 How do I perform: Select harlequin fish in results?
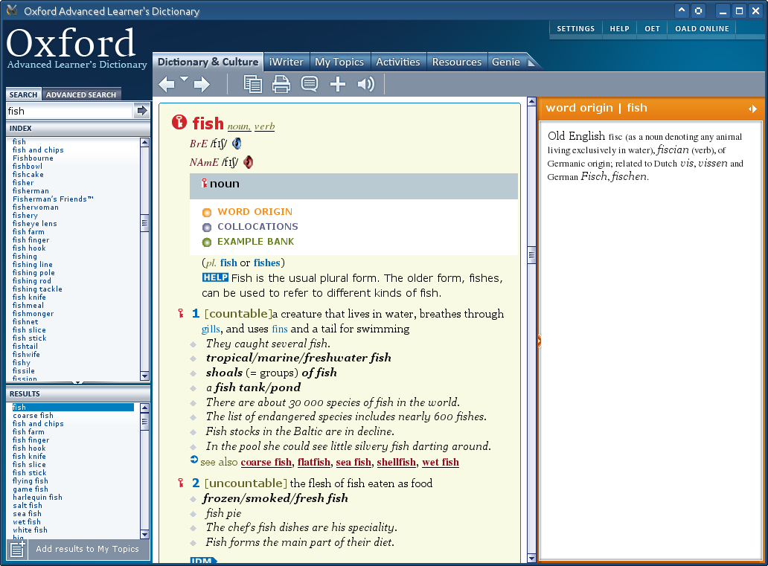37,497
